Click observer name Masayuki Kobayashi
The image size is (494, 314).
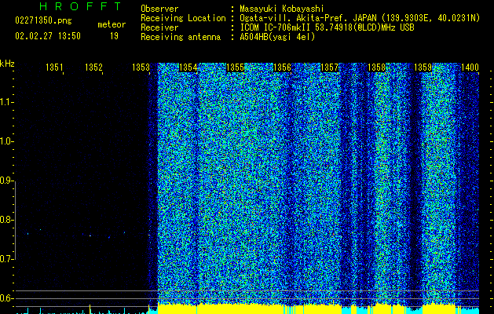point(282,9)
